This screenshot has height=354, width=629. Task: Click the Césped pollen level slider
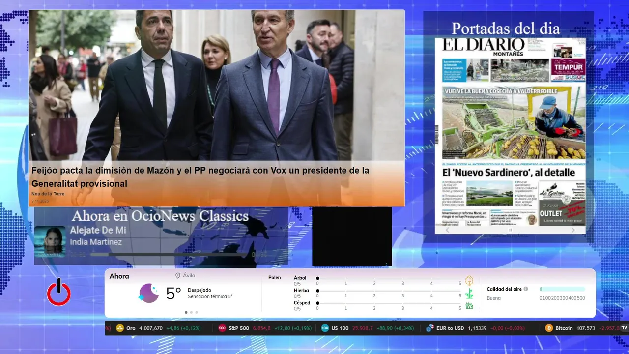click(389, 303)
